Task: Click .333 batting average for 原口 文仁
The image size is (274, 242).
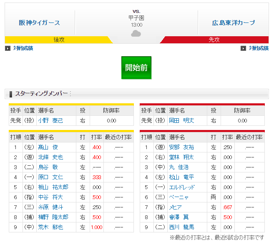Action: [97, 177]
